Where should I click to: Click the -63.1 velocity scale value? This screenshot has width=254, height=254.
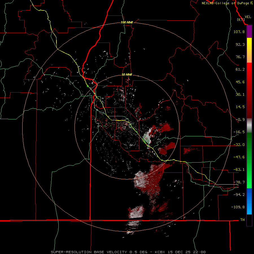pyautogui.click(x=239, y=170)
